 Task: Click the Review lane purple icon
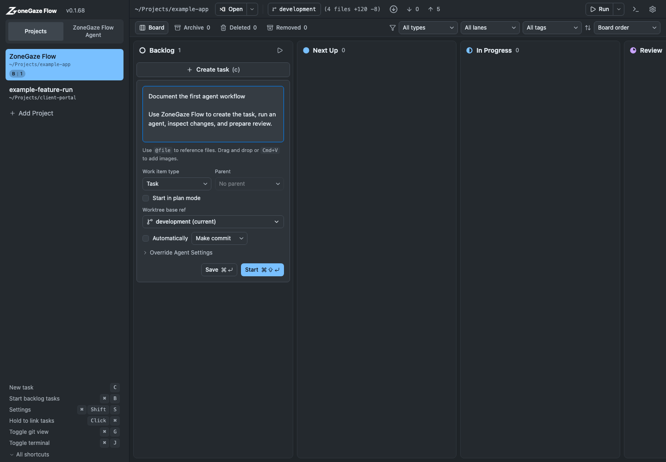coord(633,50)
